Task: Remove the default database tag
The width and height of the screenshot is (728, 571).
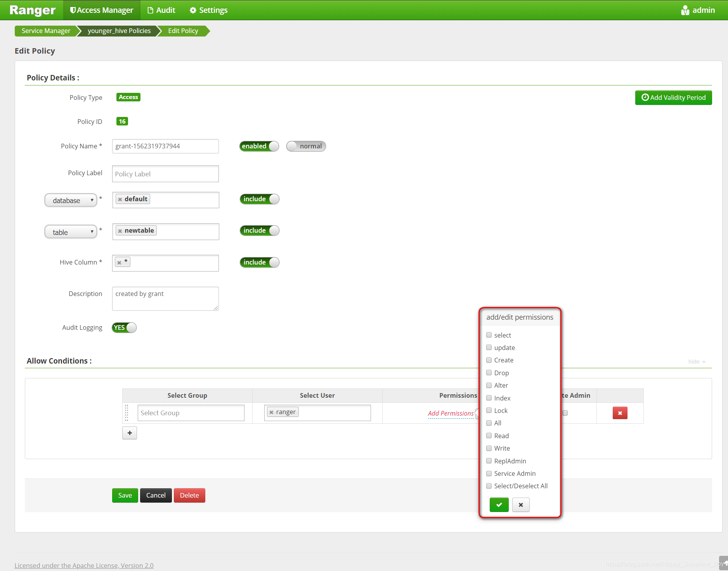Action: (120, 198)
